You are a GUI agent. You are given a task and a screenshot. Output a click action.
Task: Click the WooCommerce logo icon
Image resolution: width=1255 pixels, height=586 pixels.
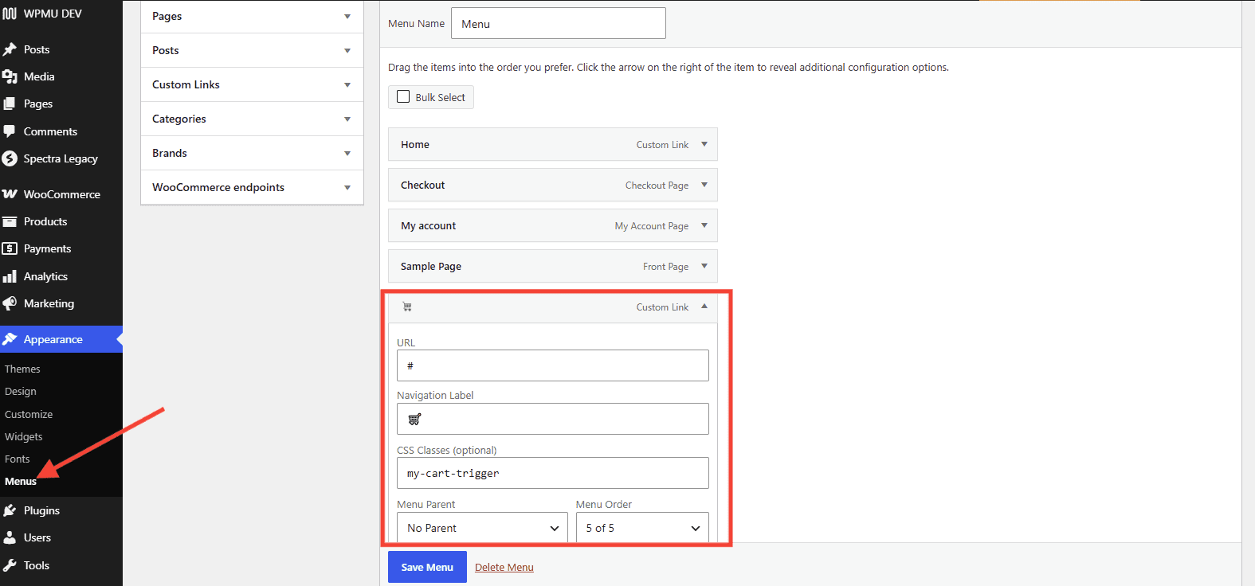point(10,194)
